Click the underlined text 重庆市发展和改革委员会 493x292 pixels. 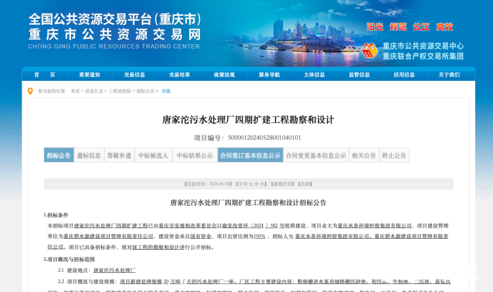[187, 226]
